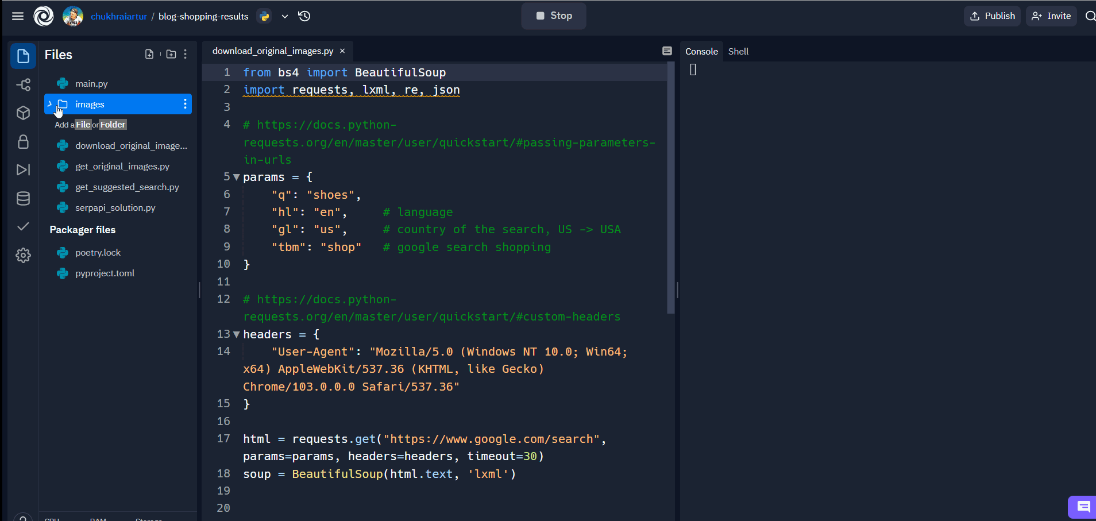Click the Publish button
This screenshot has width=1096, height=521.
coord(993,16)
